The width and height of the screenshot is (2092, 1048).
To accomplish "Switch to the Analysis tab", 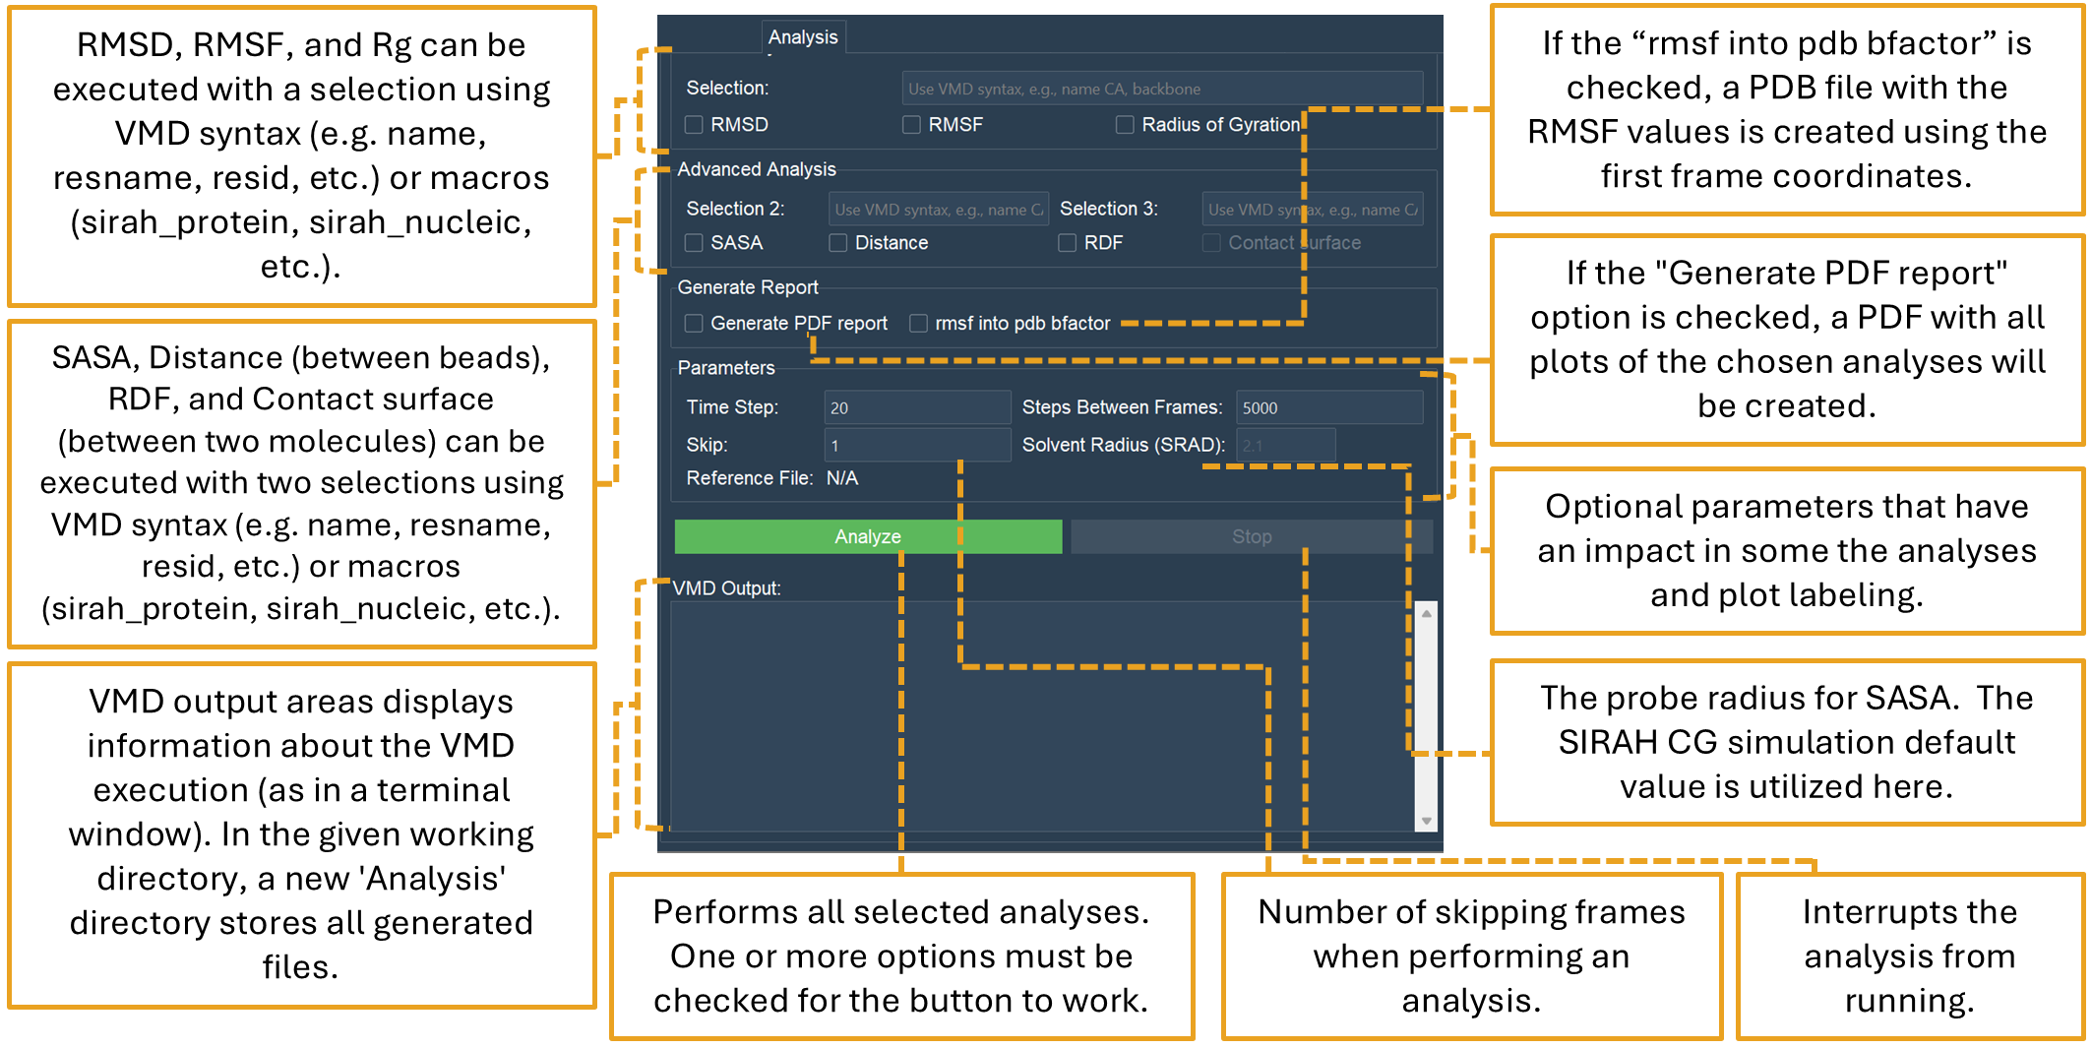I will coord(803,37).
